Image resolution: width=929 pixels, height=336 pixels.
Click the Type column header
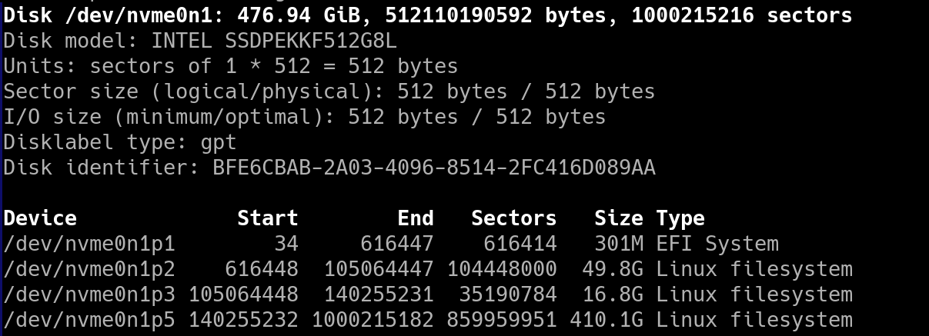pyautogui.click(x=680, y=219)
